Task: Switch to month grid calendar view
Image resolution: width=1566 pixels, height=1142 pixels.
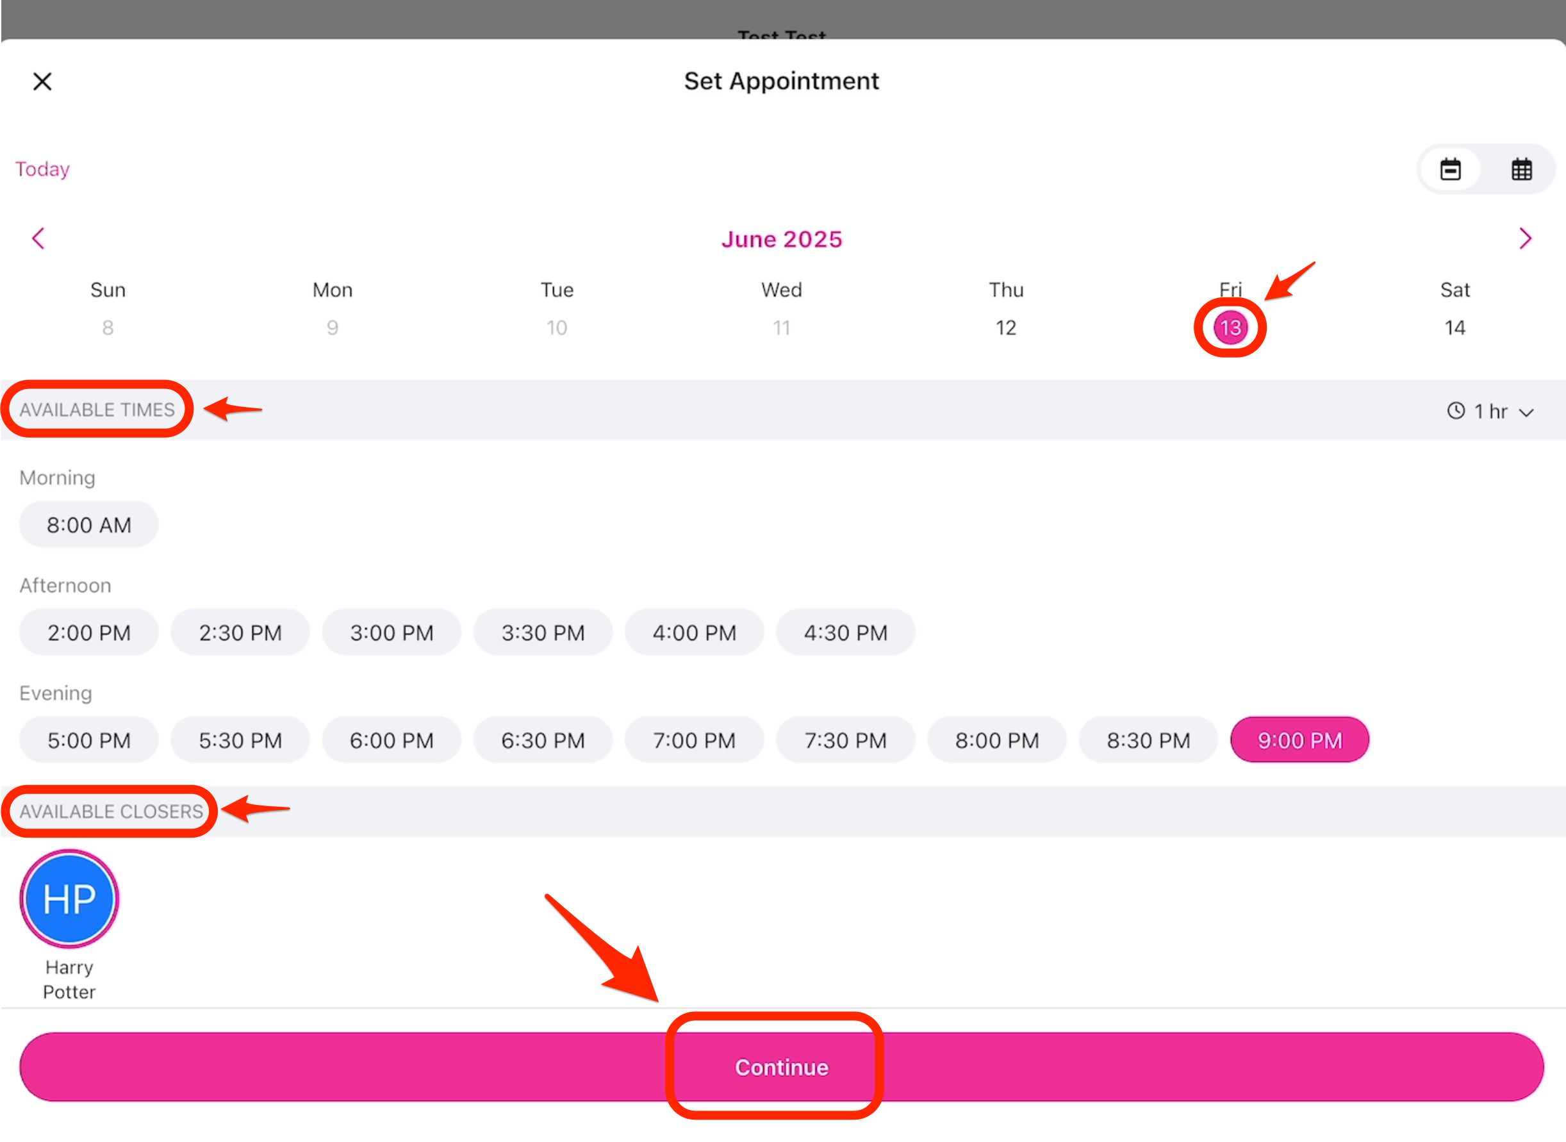Action: coord(1521,169)
